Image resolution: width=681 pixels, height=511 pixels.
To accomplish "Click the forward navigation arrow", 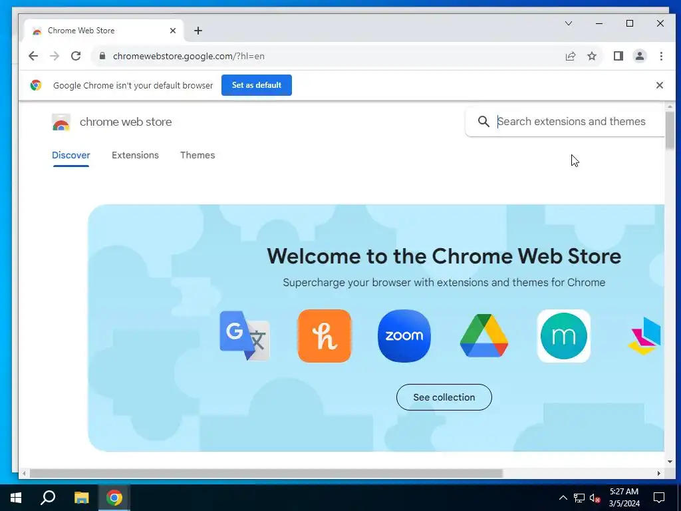I will pos(55,56).
